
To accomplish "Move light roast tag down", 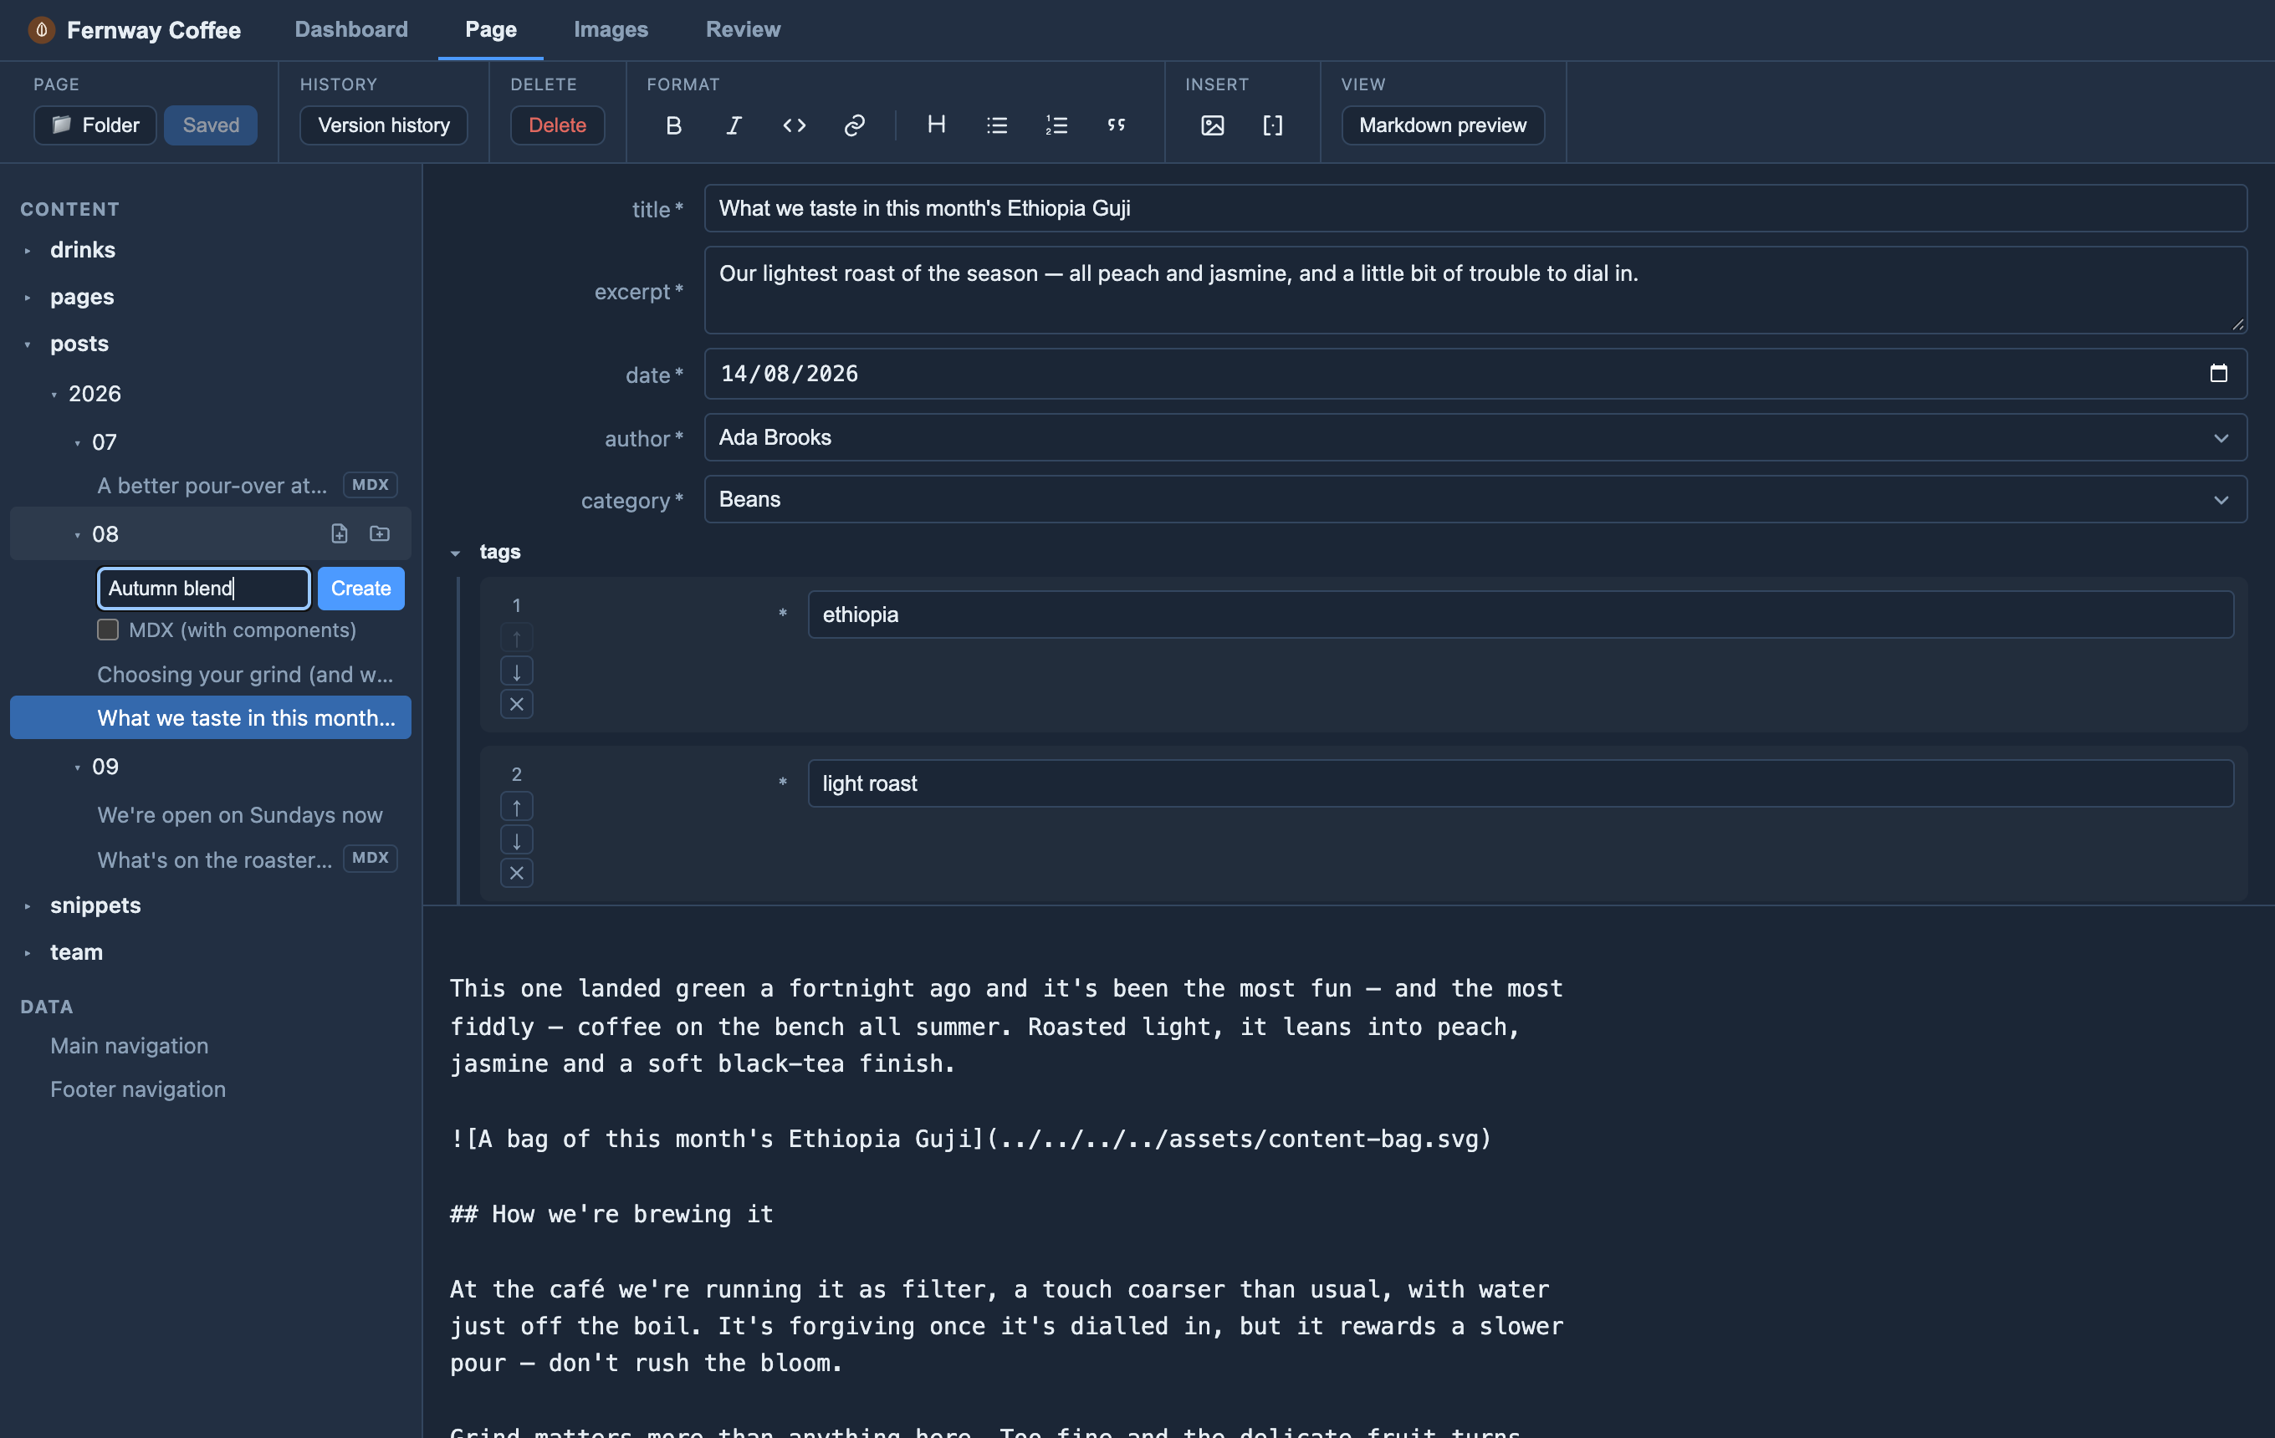I will pyautogui.click(x=517, y=840).
